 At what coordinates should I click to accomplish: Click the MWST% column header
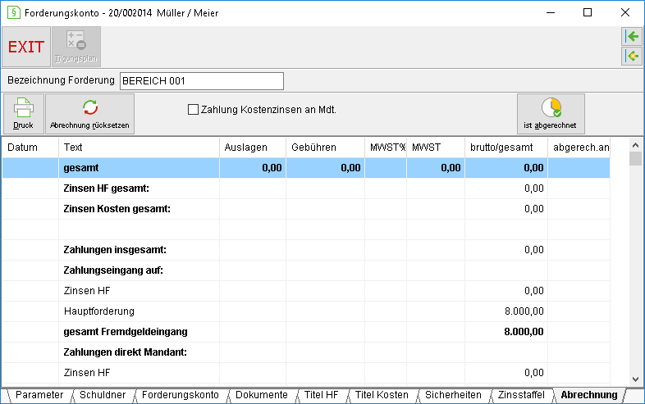tap(386, 148)
